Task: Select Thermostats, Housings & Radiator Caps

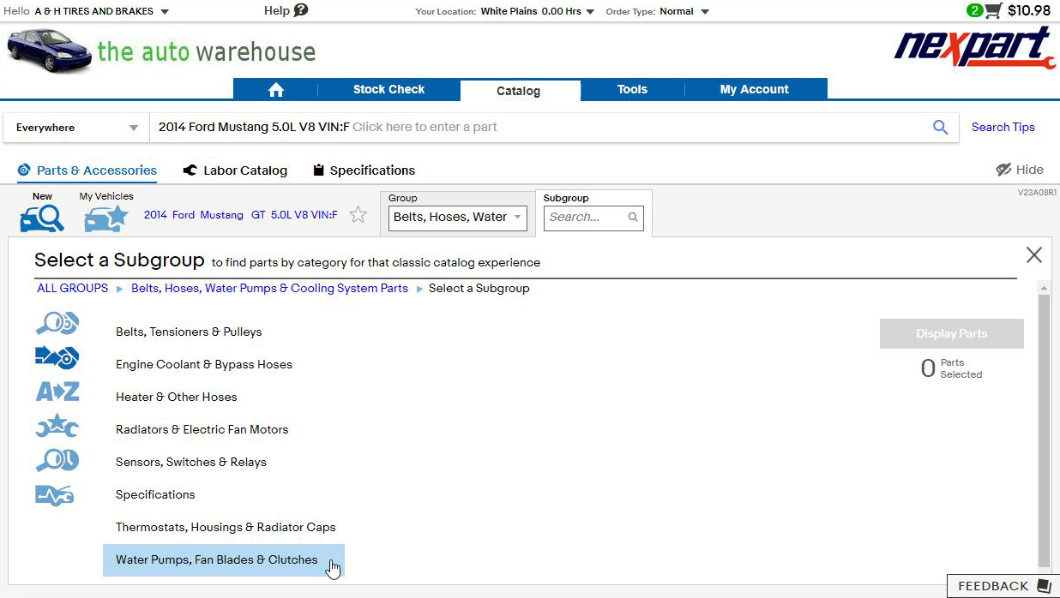Action: (226, 528)
